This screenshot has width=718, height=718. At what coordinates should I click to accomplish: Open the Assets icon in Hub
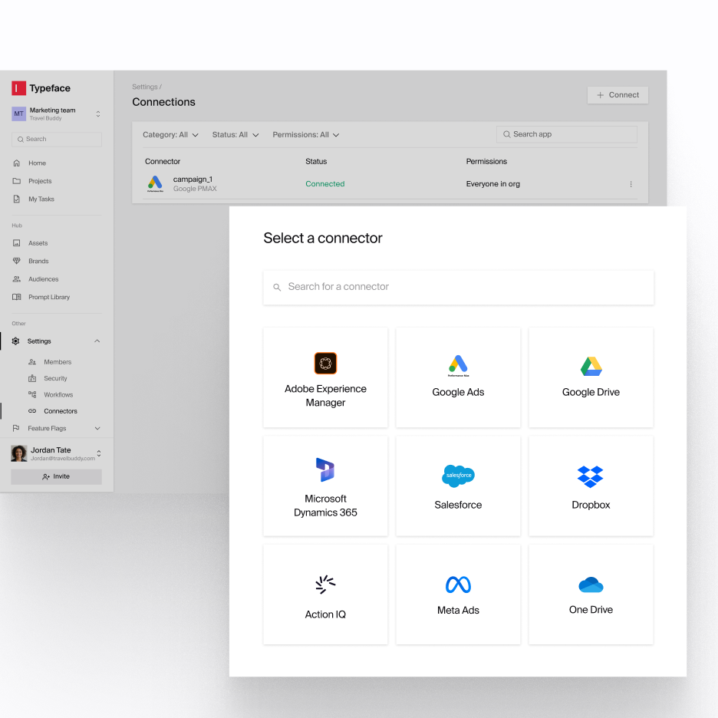pyautogui.click(x=16, y=243)
